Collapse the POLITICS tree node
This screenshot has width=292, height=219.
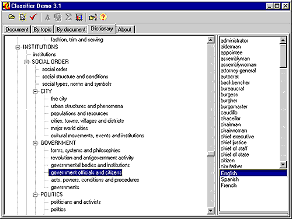point(35,194)
